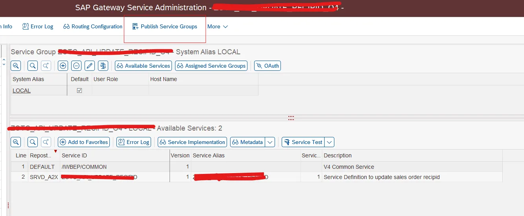This screenshot has width=524, height=216.
Task: Select the /IWBEP/COMMON service row
Action: (84, 167)
